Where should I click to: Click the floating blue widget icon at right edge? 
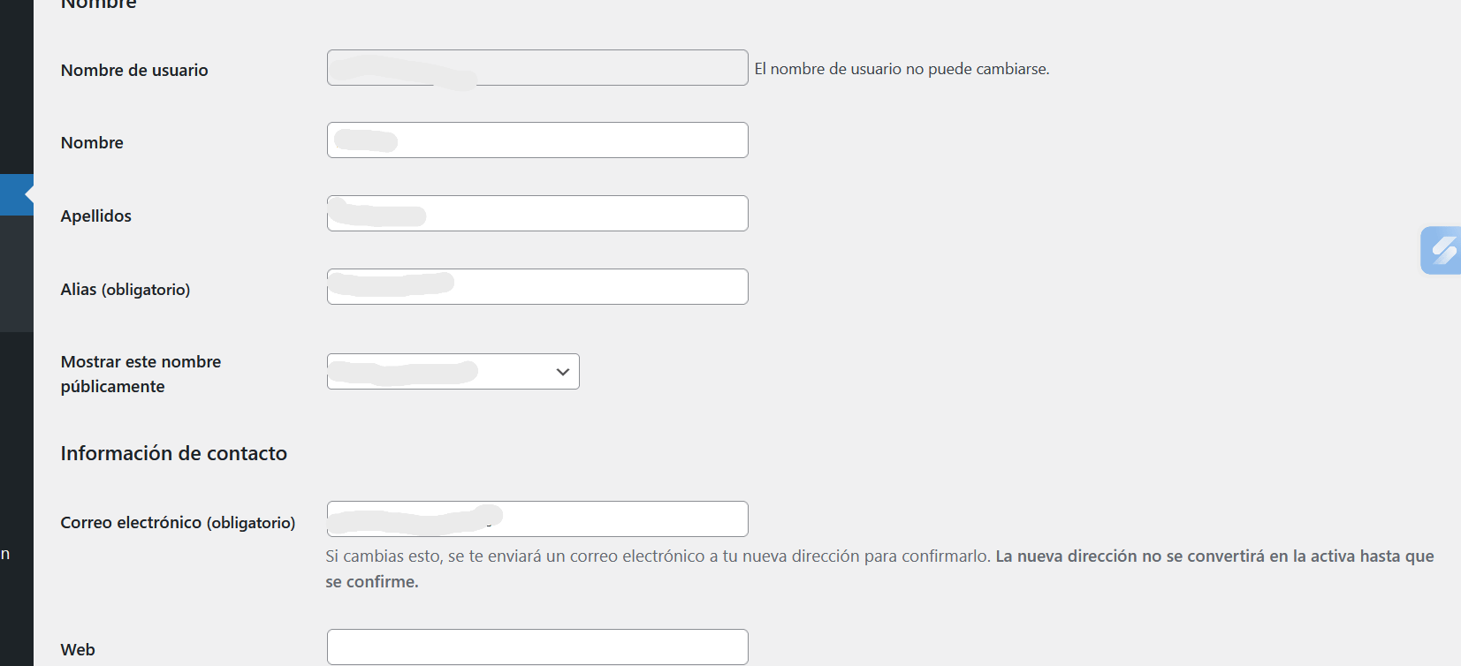tap(1442, 250)
